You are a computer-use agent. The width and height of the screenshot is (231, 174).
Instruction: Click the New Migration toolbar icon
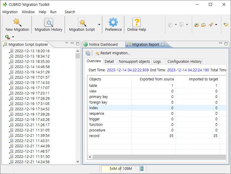point(17,23)
